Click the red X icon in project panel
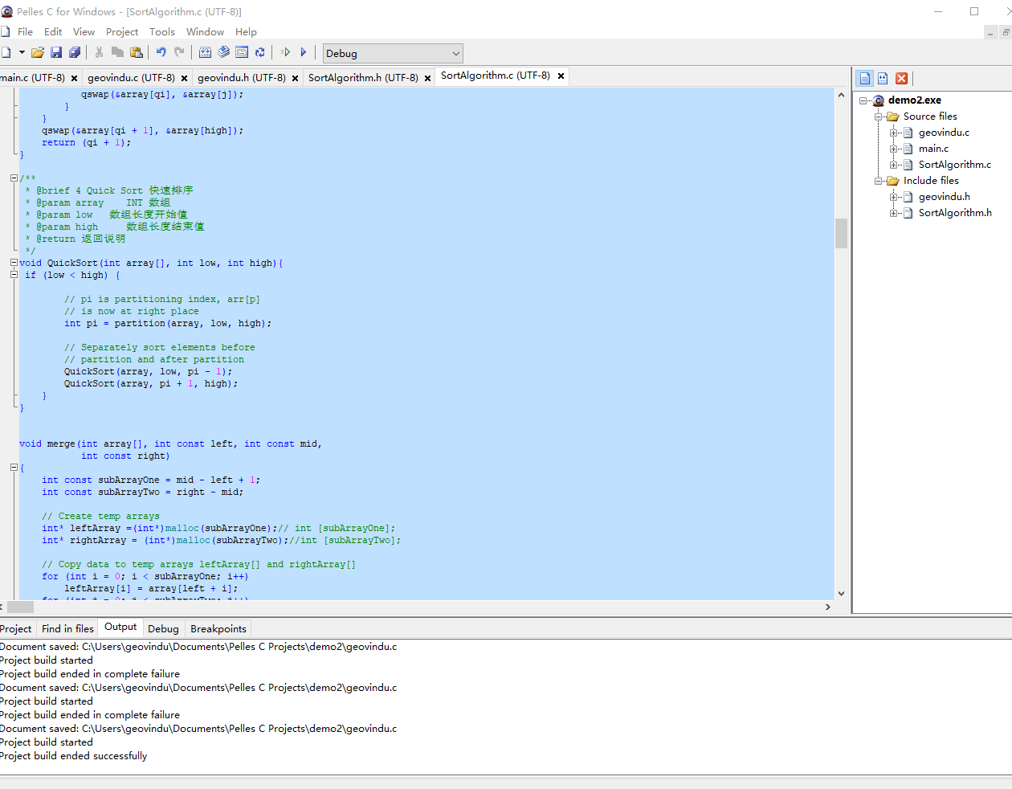 (x=901, y=78)
